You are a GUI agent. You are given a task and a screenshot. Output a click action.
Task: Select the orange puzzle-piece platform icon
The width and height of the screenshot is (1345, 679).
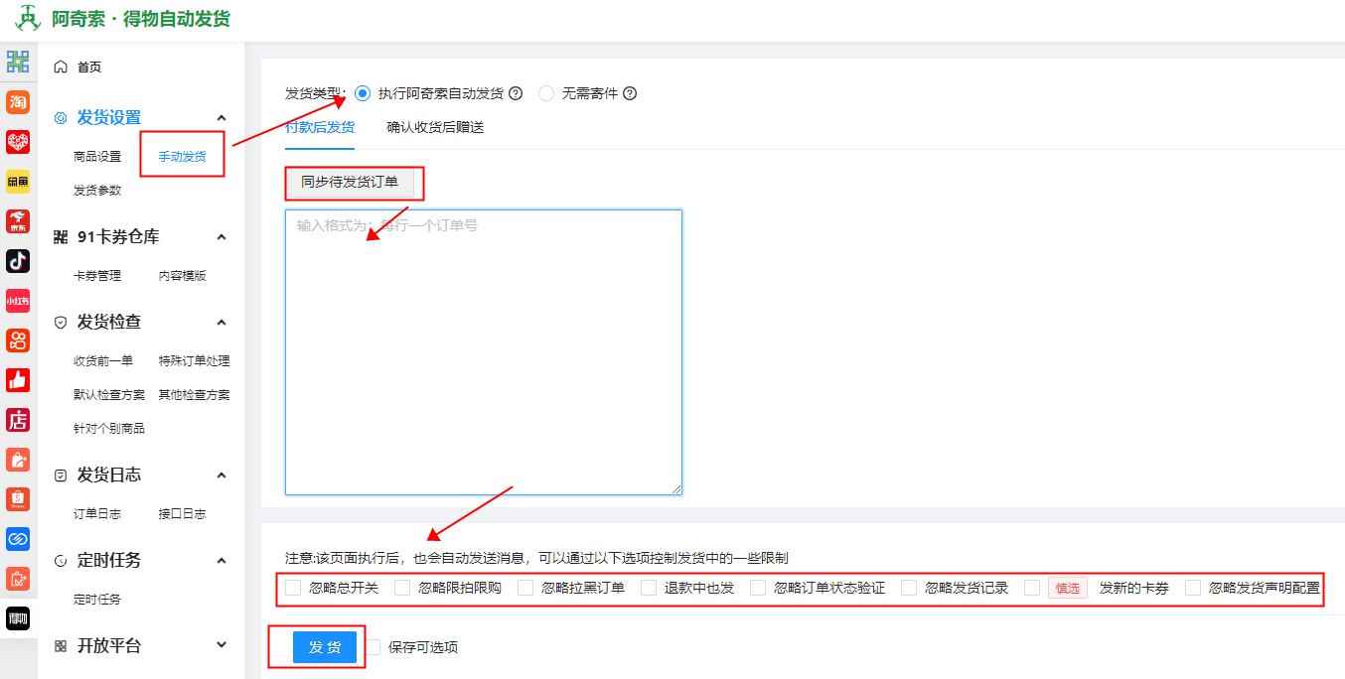pos(18,579)
